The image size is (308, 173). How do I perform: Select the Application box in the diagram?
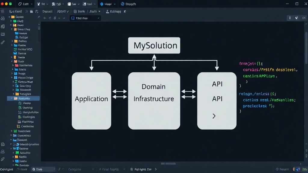click(x=91, y=101)
